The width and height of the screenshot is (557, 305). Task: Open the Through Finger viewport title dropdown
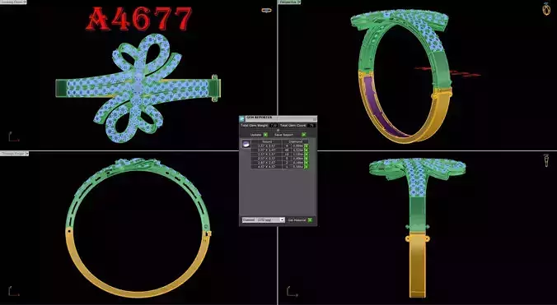[x=26, y=154]
